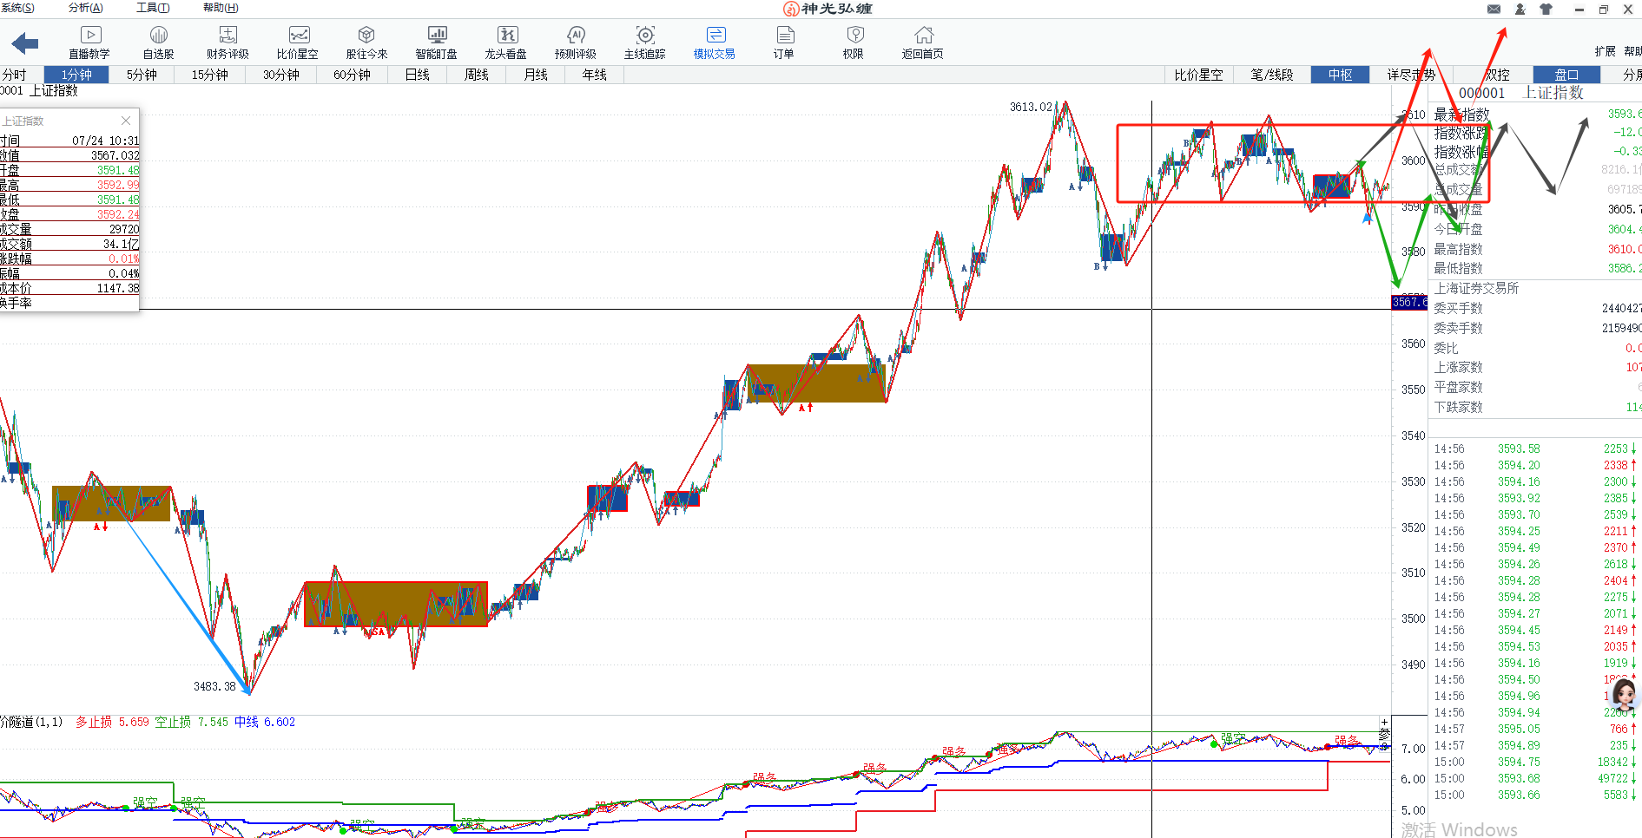Open the 自选股 watchlist icon
This screenshot has height=838, width=1642.
[x=158, y=42]
